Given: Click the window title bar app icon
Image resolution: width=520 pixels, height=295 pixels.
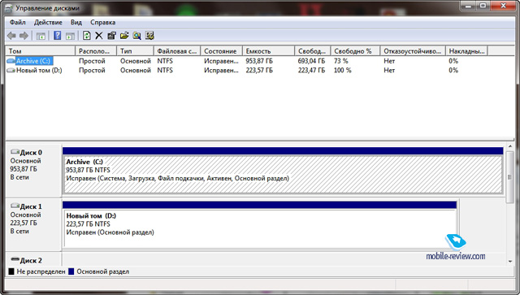Looking at the screenshot, I should (8, 7).
